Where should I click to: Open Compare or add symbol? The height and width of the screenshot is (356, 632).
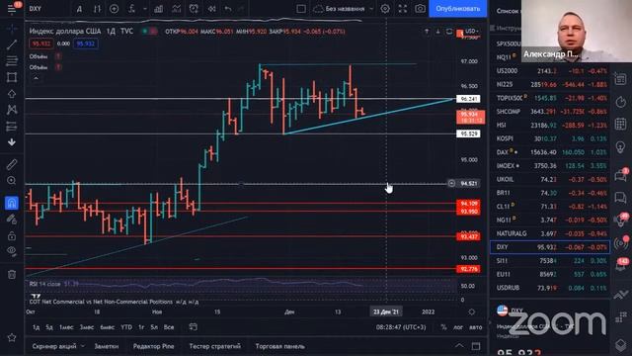pyautogui.click(x=115, y=9)
